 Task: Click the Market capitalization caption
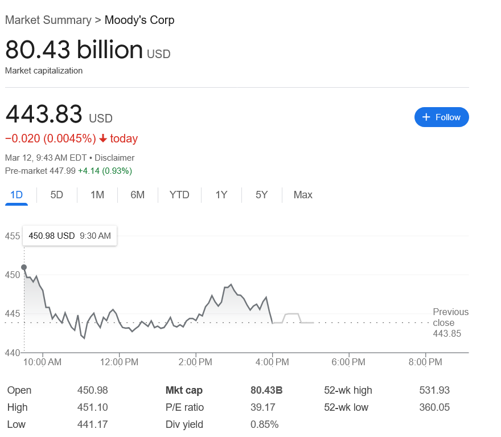[44, 71]
